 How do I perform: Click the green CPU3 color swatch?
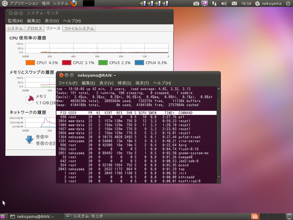(103, 63)
